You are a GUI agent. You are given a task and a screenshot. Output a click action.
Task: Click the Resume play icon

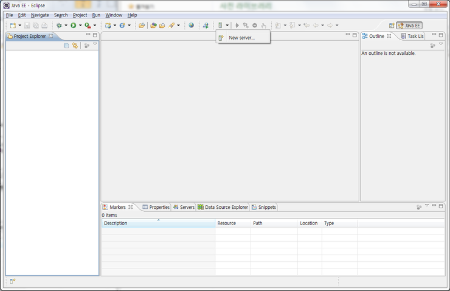tap(237, 26)
